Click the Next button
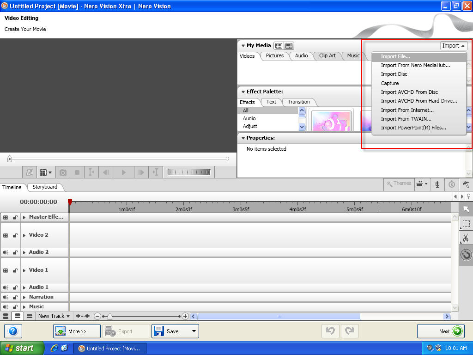Image resolution: width=473 pixels, height=355 pixels. click(x=441, y=331)
